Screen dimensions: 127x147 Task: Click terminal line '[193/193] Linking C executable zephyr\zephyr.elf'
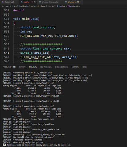pos(28,83)
